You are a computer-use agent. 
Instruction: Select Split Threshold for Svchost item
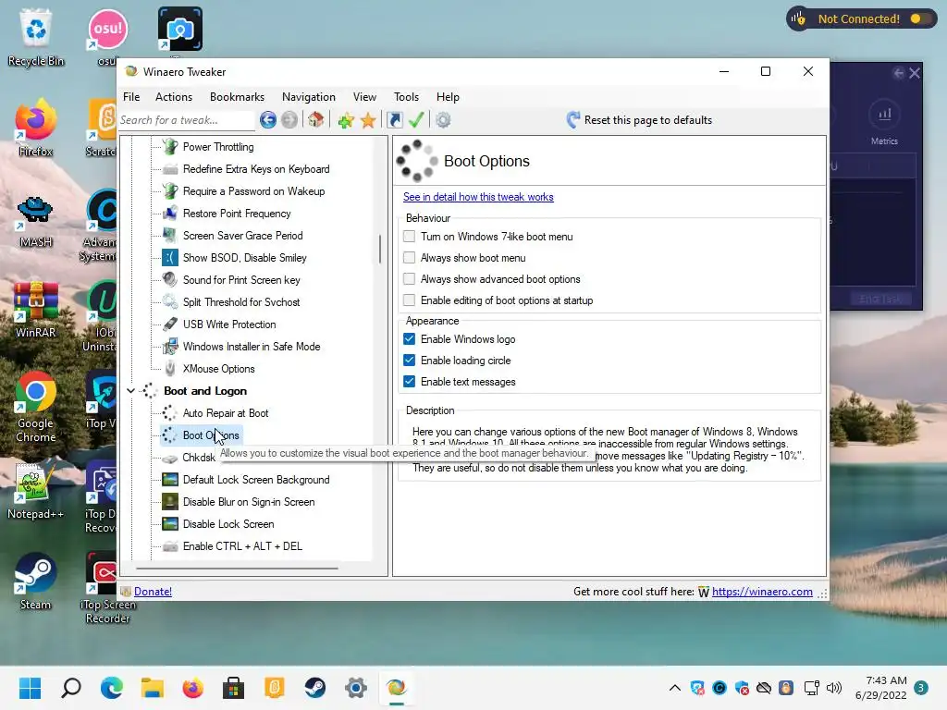pos(241,302)
